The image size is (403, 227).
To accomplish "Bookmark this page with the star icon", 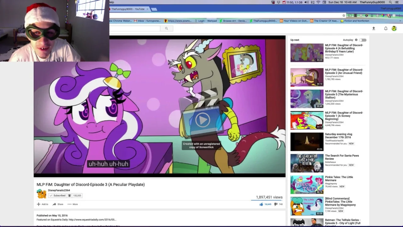I will 344,15.
